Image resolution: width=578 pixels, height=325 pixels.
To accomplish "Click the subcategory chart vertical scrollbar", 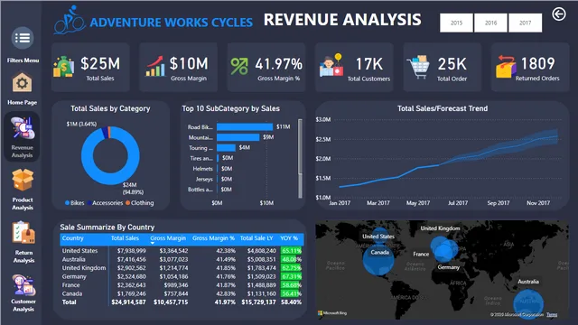I will [300, 159].
